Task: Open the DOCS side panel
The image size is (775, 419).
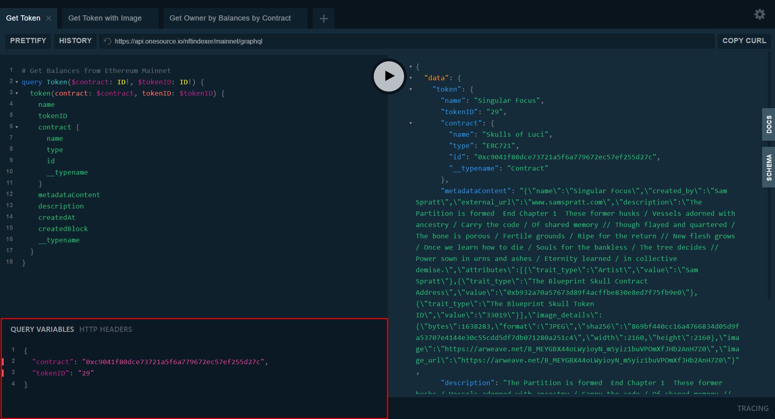Action: (x=769, y=124)
